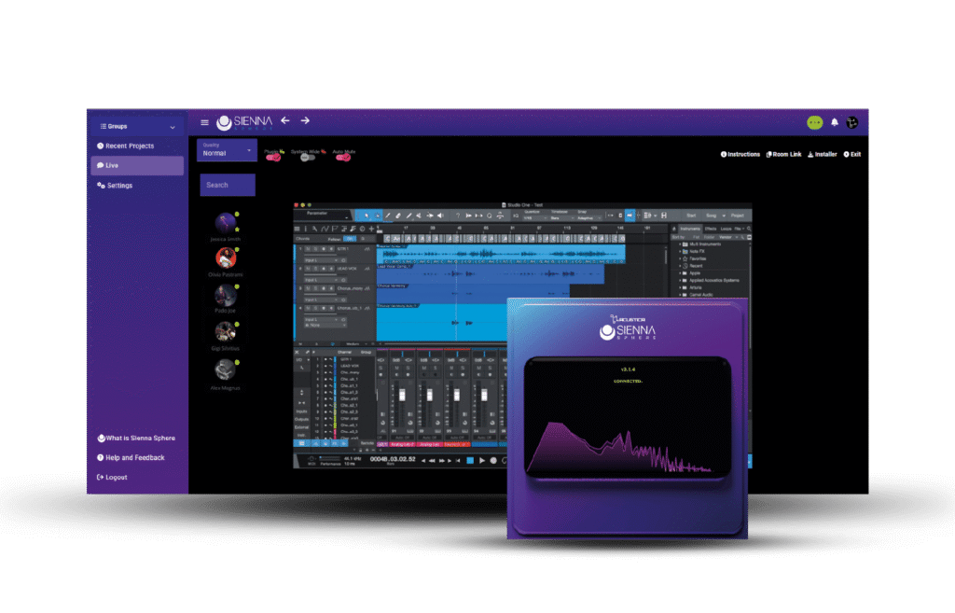
Task: Switch to the Instruments tab in the browser
Action: click(x=690, y=230)
